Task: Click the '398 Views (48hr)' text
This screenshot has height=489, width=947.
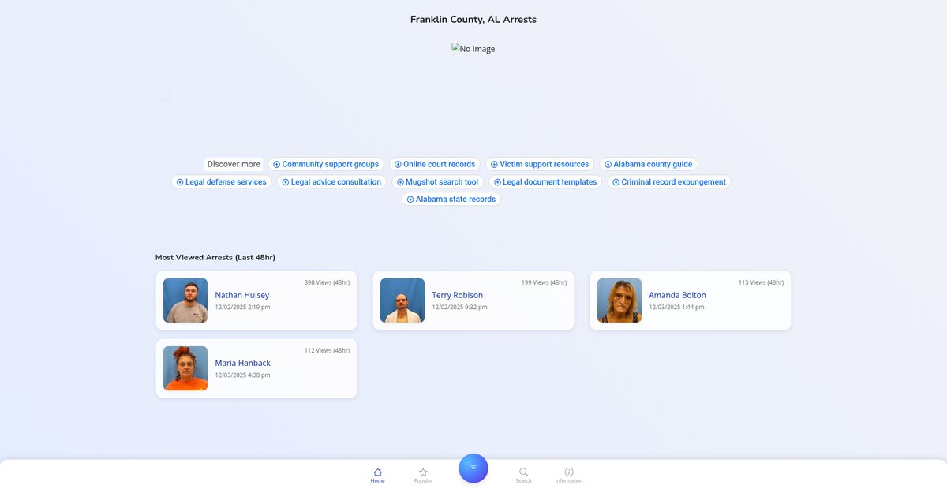Action: point(327,282)
